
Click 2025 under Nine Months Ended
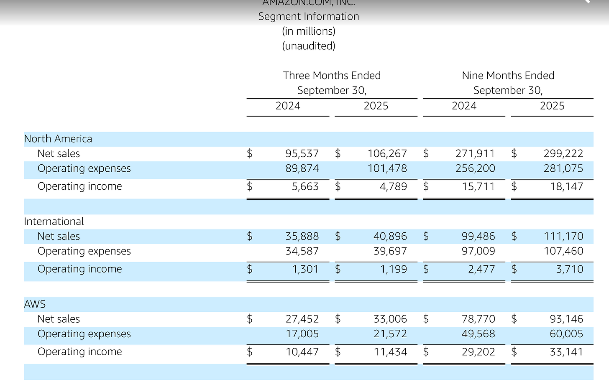click(552, 106)
